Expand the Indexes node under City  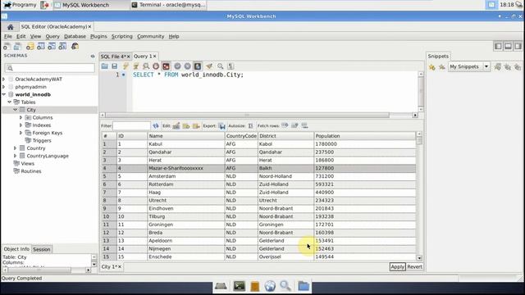pyautogui.click(x=21, y=125)
